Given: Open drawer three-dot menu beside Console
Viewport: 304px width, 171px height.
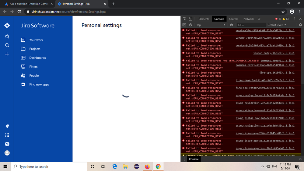Looking at the screenshot, I should pyautogui.click(x=184, y=159).
